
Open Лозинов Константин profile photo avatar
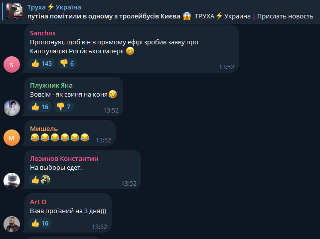click(x=11, y=181)
